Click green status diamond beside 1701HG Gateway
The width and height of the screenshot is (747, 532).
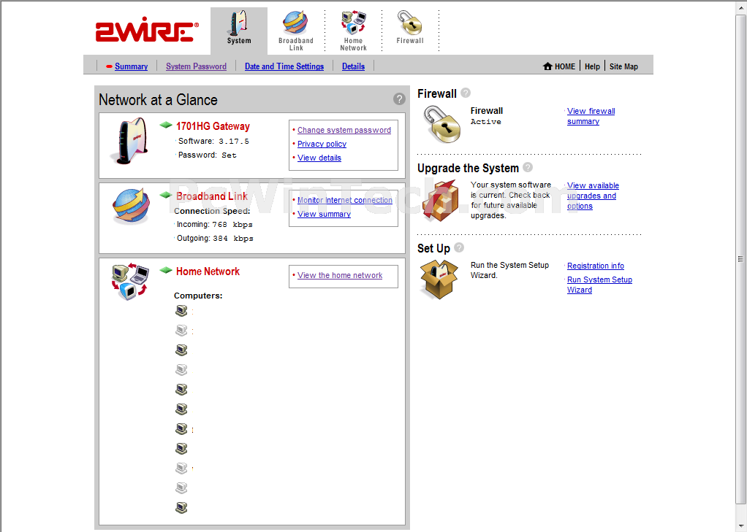pyautogui.click(x=166, y=125)
